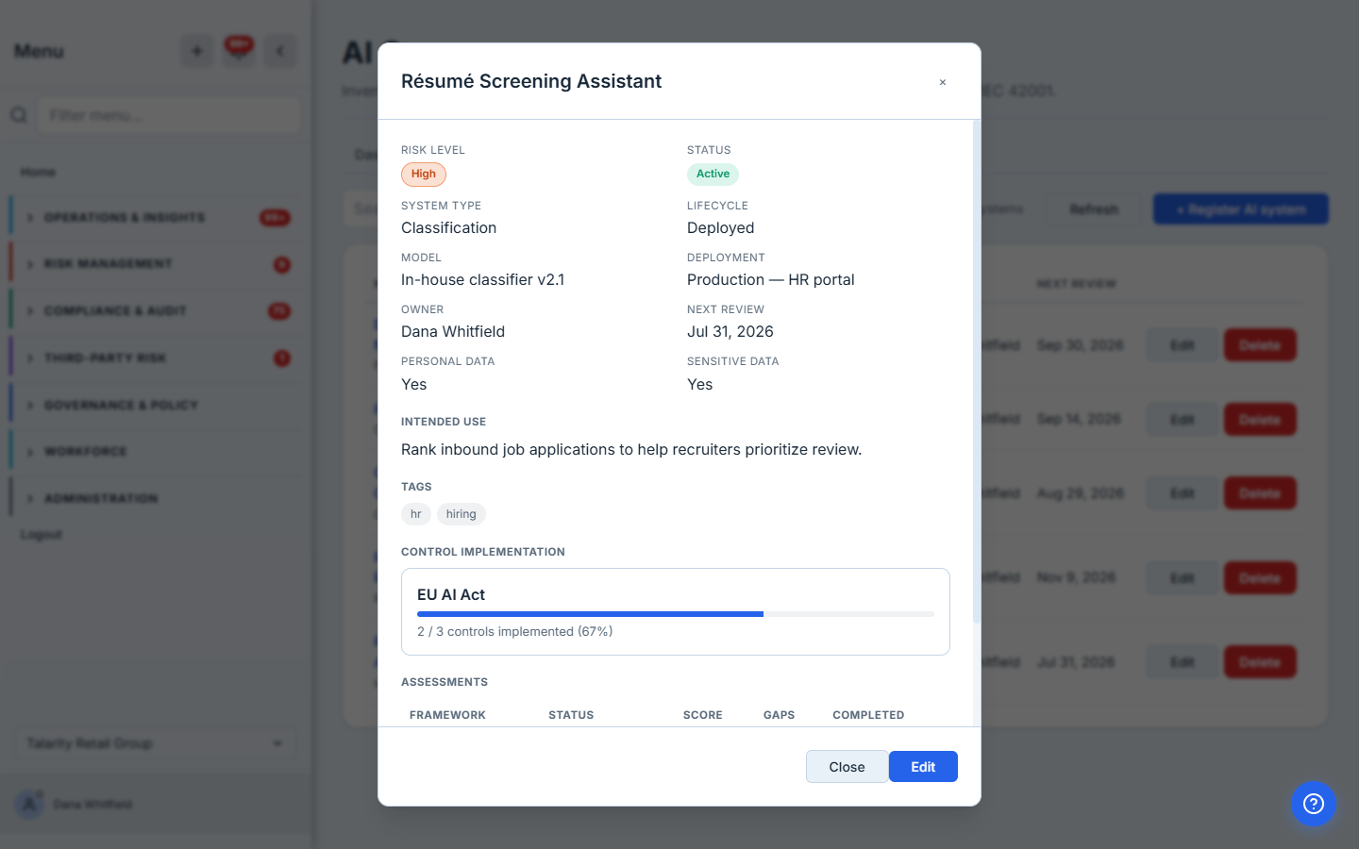Click Delete in the Nov 9, 2026 row

coord(1260,577)
